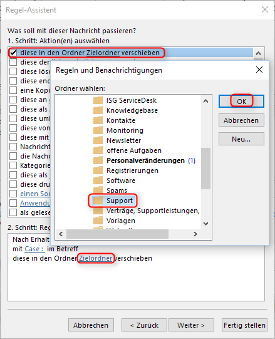Go back with '< Zurück'

pyautogui.click(x=144, y=325)
